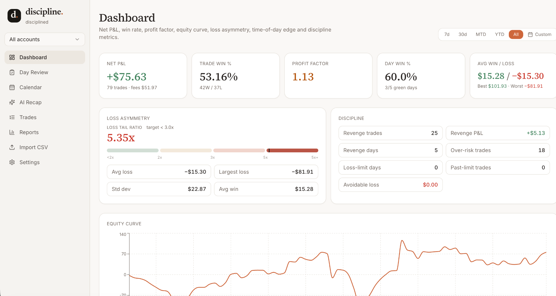Click the Dashboard page heading
Viewport: 556px width, 296px height.
point(127,18)
